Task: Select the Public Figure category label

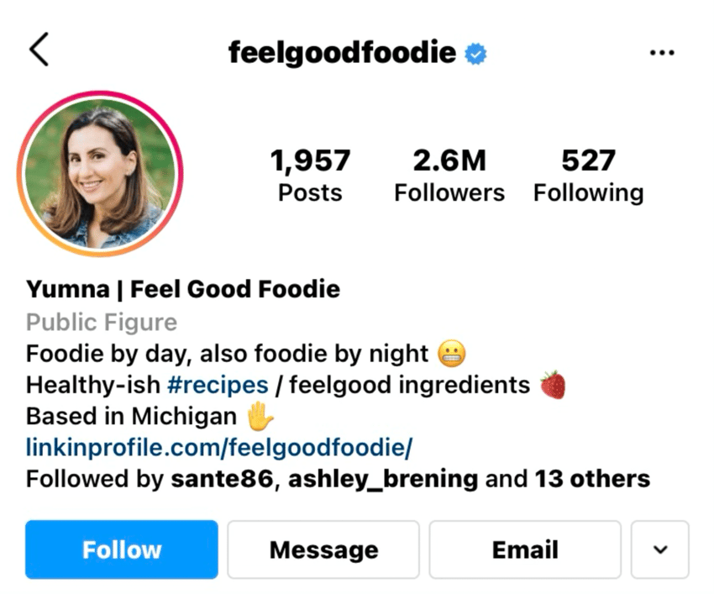Action: pyautogui.click(x=100, y=322)
